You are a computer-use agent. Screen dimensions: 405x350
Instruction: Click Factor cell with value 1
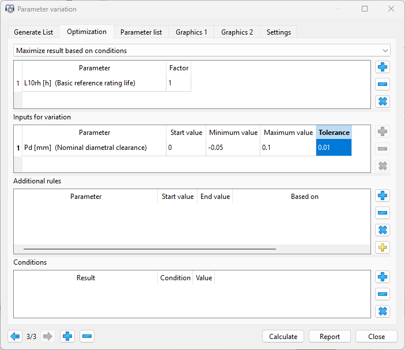179,82
